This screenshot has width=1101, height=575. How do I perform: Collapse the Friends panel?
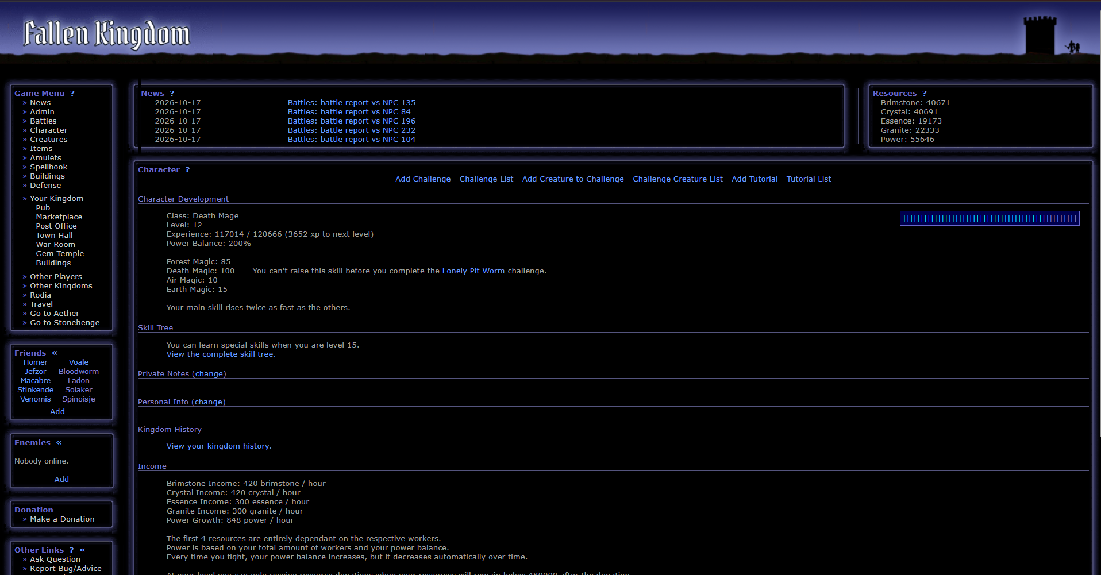click(55, 353)
